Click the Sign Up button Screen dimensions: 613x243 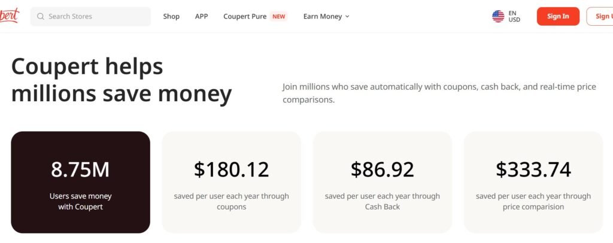click(600, 16)
